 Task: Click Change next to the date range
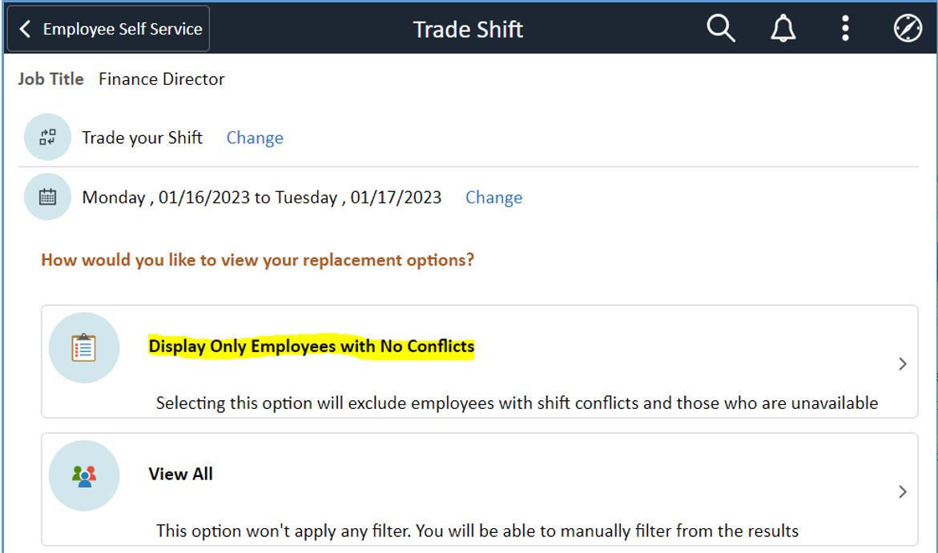pyautogui.click(x=493, y=197)
